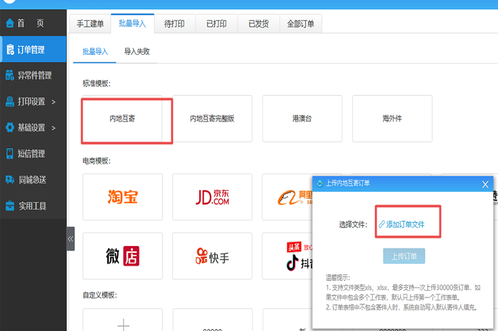This screenshot has width=498, height=331.
Task: Click the 选择文件 label in dialog
Action: (353, 225)
